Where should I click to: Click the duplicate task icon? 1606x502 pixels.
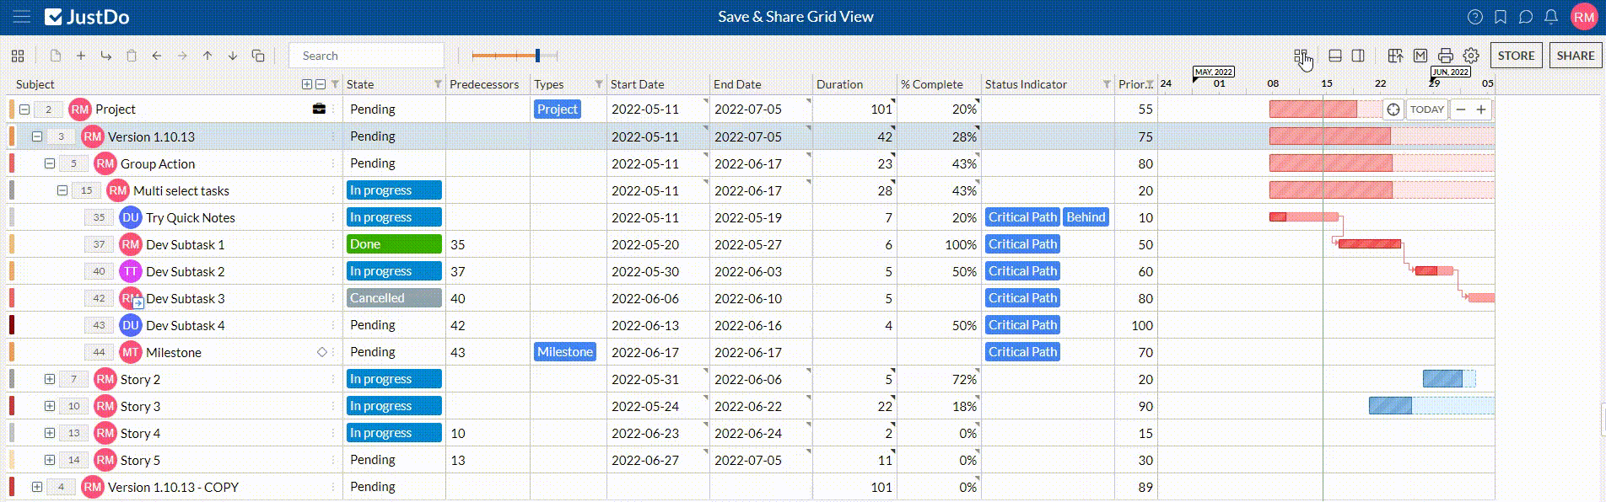click(258, 56)
